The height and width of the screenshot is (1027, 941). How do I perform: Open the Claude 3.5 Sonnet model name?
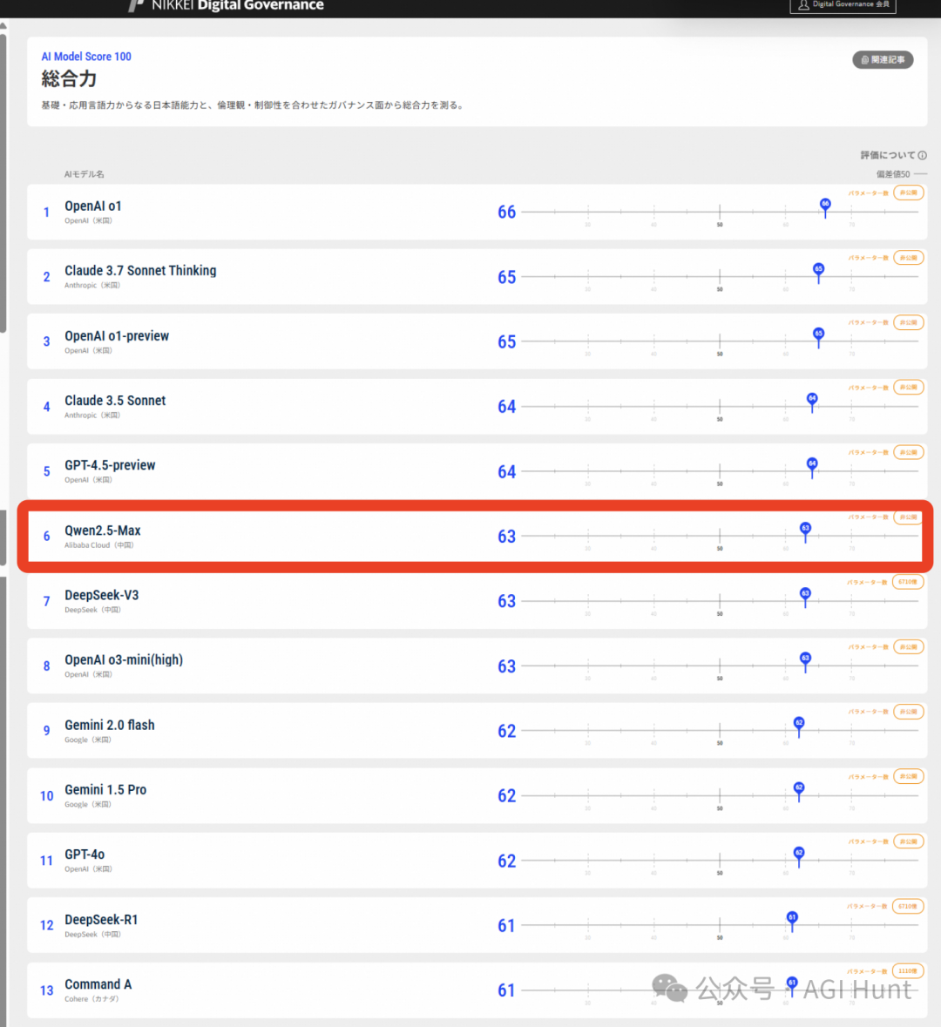pos(115,400)
